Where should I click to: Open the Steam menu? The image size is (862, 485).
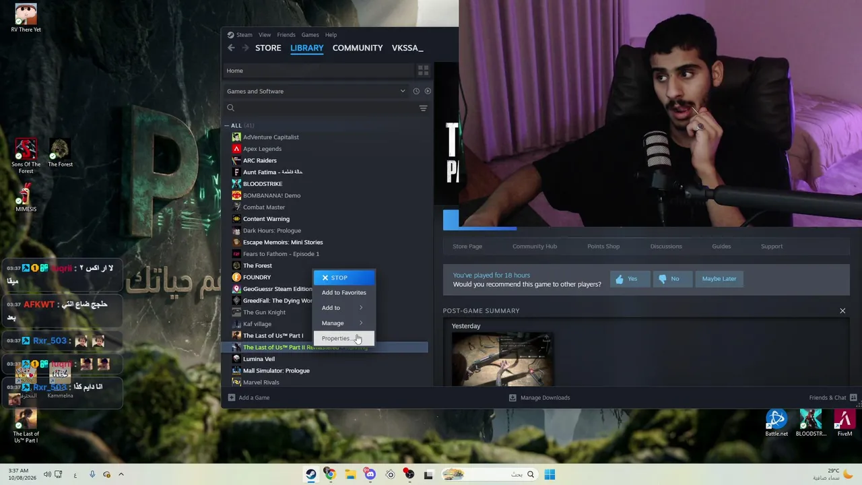click(244, 35)
